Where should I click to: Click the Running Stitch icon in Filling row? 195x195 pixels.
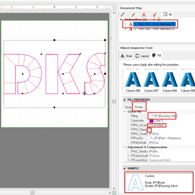[151, 116]
